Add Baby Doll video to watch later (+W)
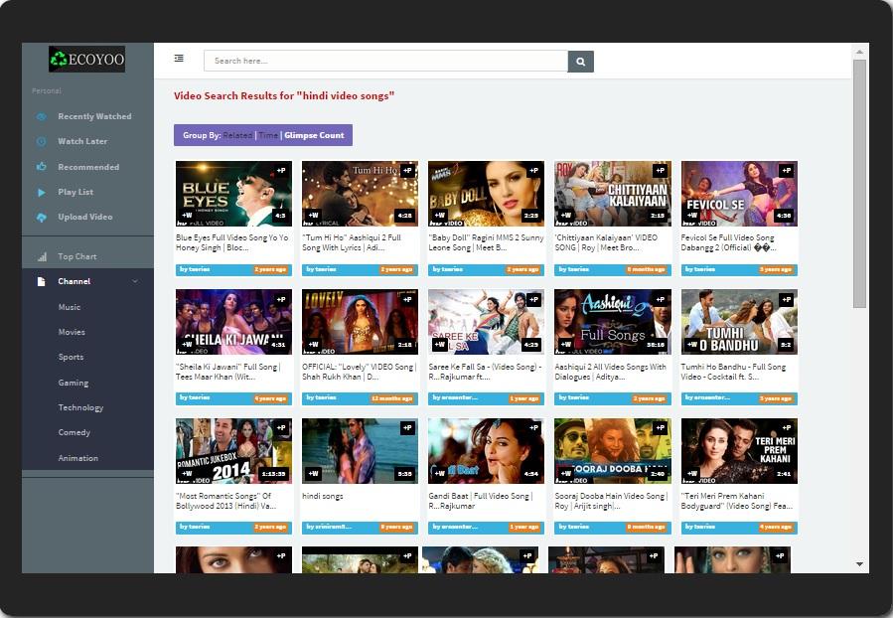893x618 pixels. (440, 216)
